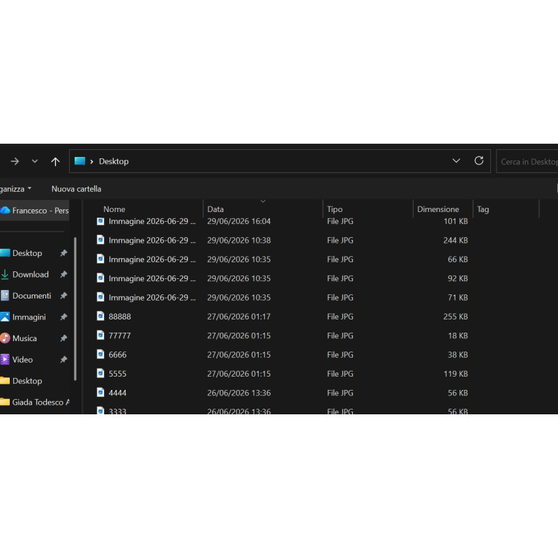The image size is (558, 558).
Task: Expand the address bar history dropdown
Action: click(x=456, y=161)
